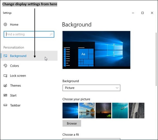Expand the dropdown chevron next to Picture

pyautogui.click(x=117, y=88)
